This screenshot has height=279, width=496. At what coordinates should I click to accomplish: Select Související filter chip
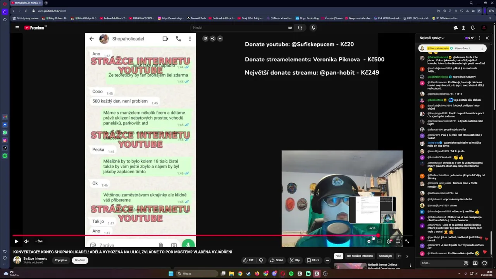pyautogui.click(x=386, y=256)
